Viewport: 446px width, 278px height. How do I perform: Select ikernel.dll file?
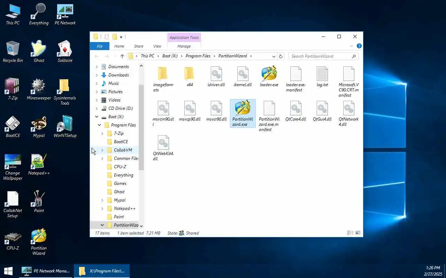coord(243,76)
